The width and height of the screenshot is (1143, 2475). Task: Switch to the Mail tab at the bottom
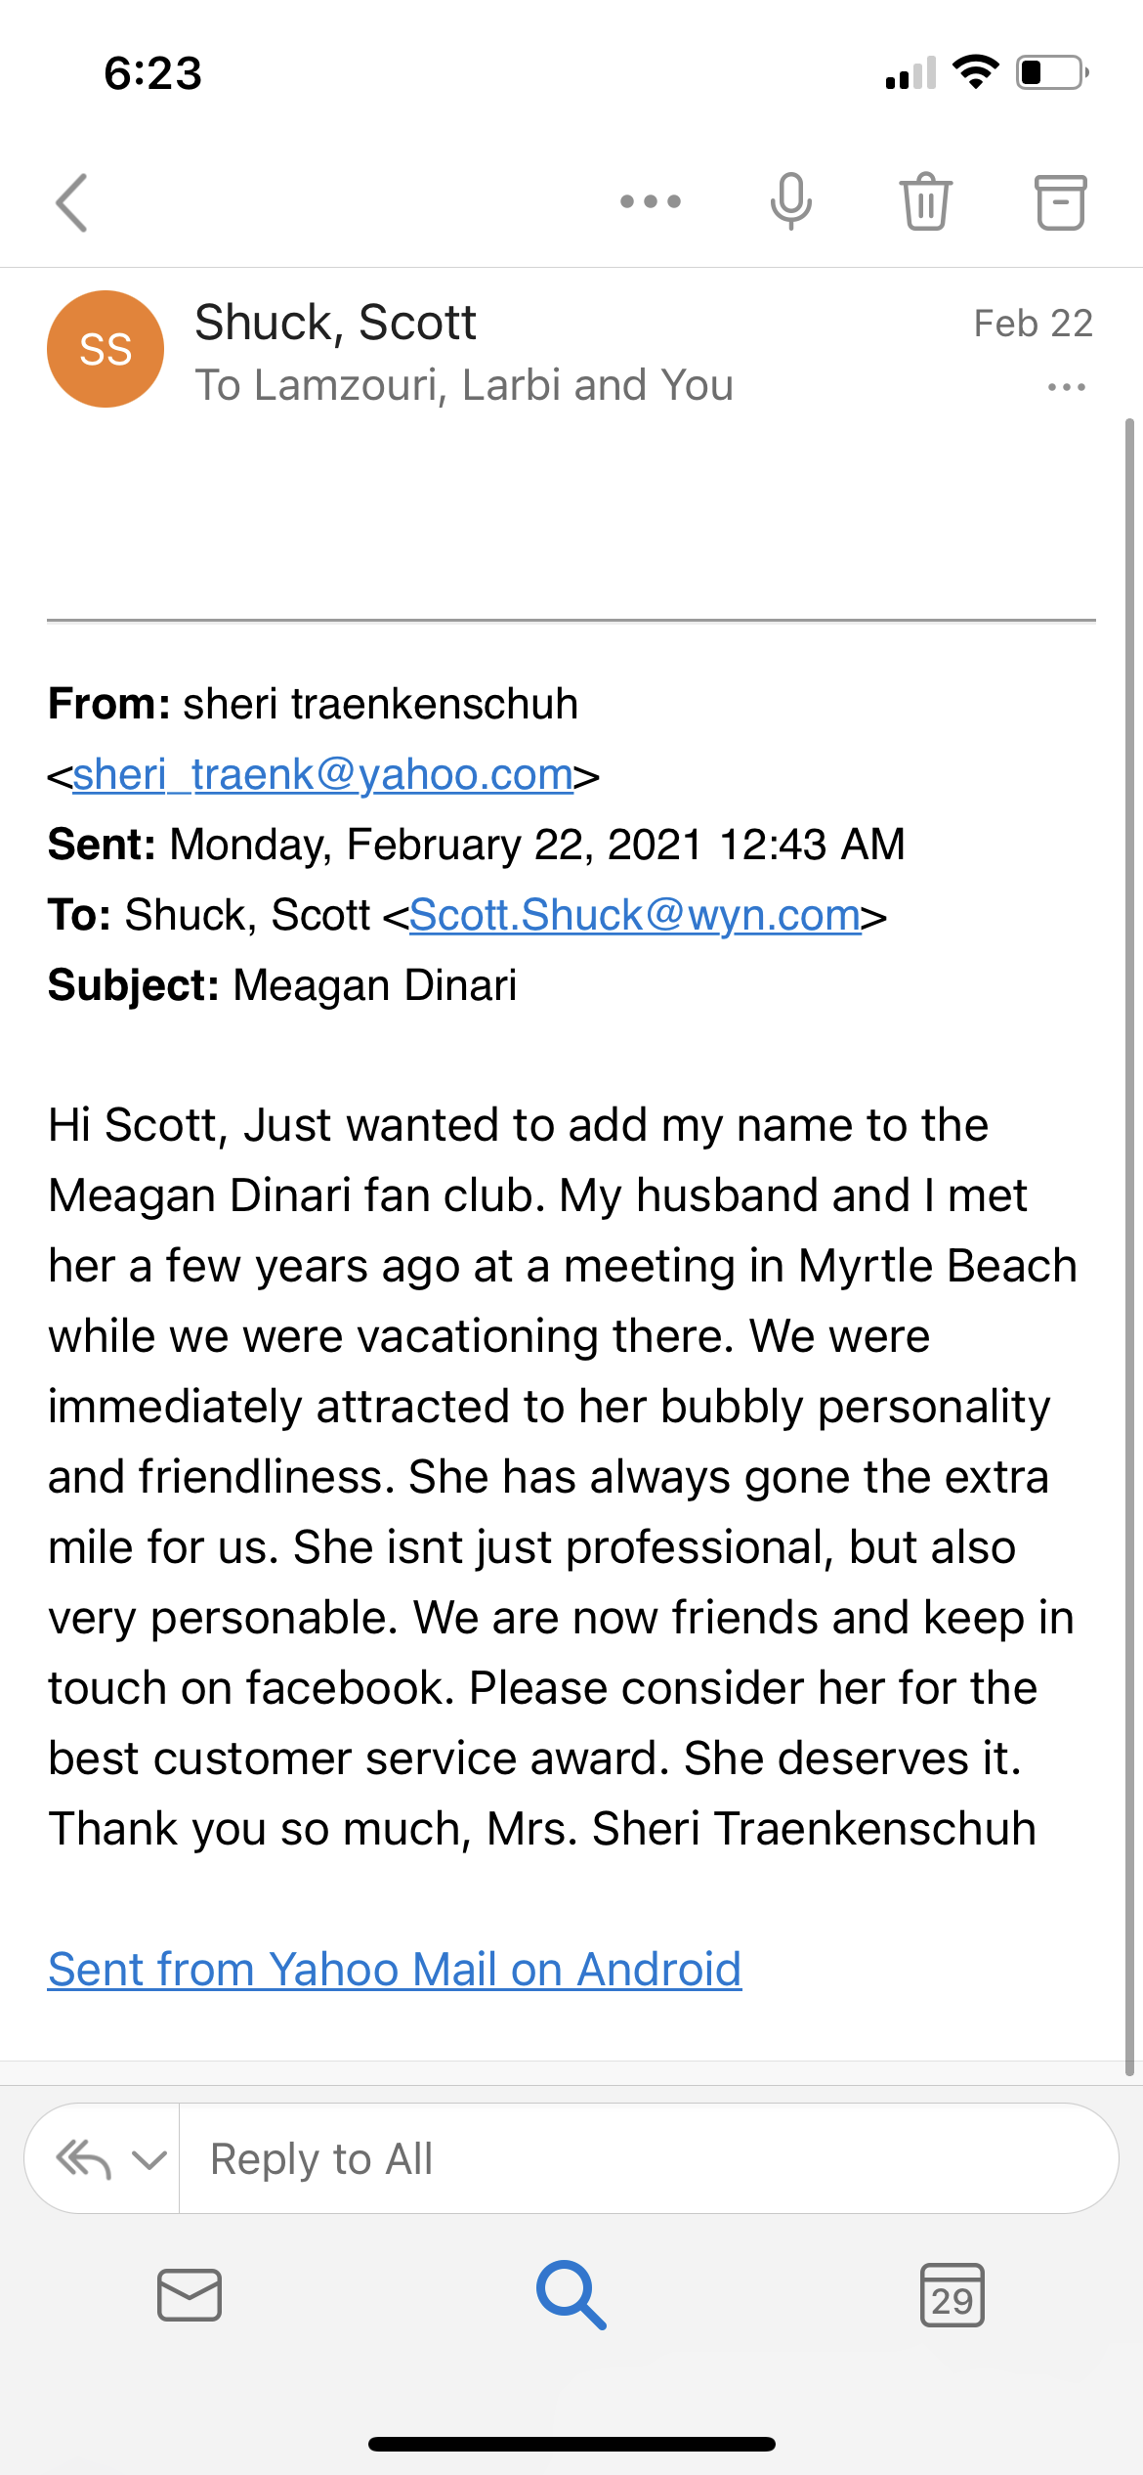point(190,2295)
